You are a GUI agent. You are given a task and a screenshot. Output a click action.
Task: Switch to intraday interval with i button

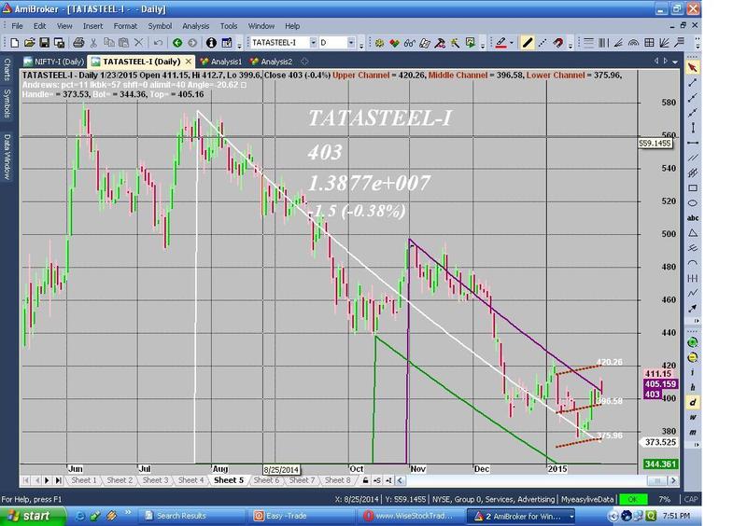[693, 372]
